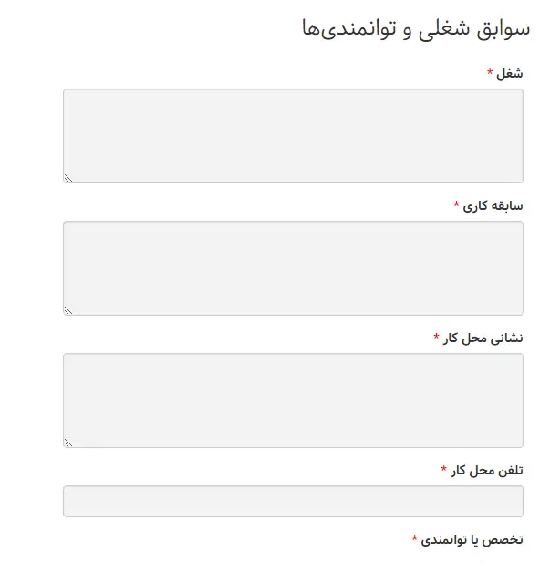Focus the نشانی محل کار text area
Viewport: 550px width, 563px height.
pos(293,401)
